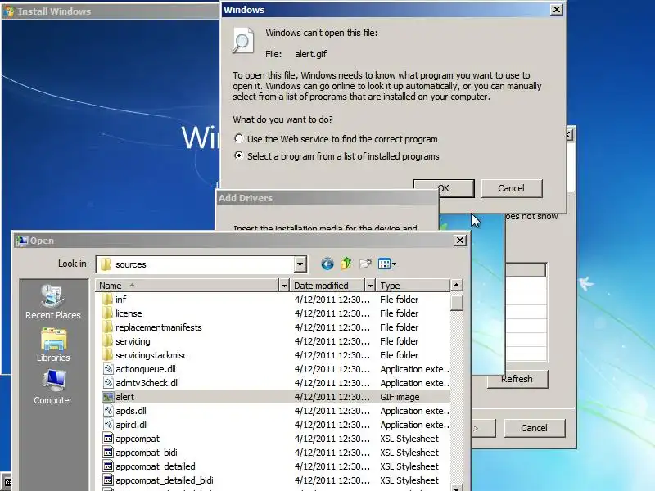
Task: Click the Add Drivers dialog title bar
Action: point(327,198)
